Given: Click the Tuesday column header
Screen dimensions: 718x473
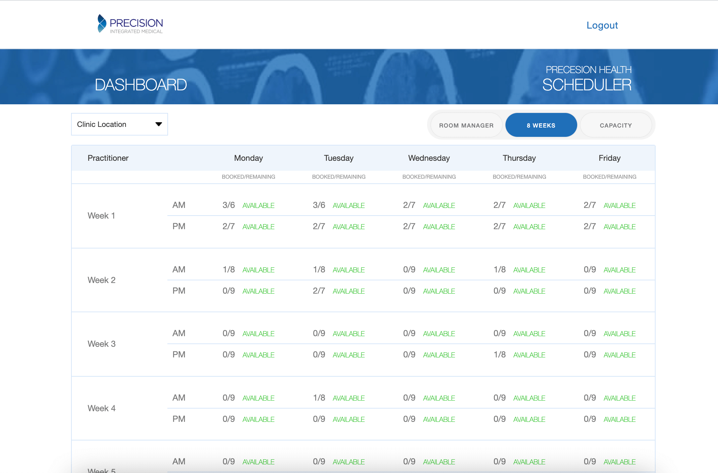Looking at the screenshot, I should coord(339,158).
